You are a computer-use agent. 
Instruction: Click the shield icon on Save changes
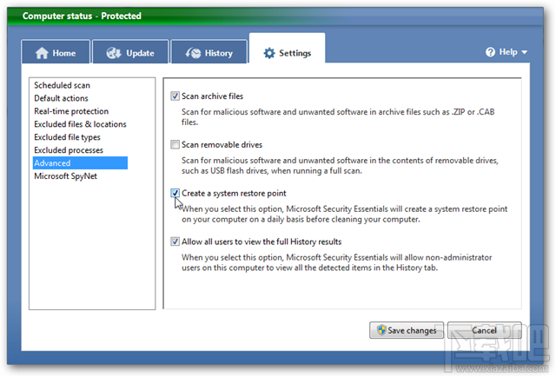click(x=380, y=330)
